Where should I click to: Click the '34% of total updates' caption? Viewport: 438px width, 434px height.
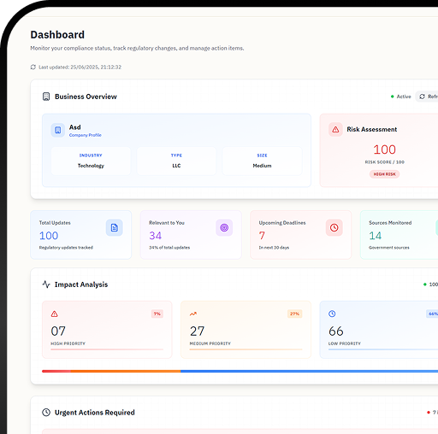point(169,248)
